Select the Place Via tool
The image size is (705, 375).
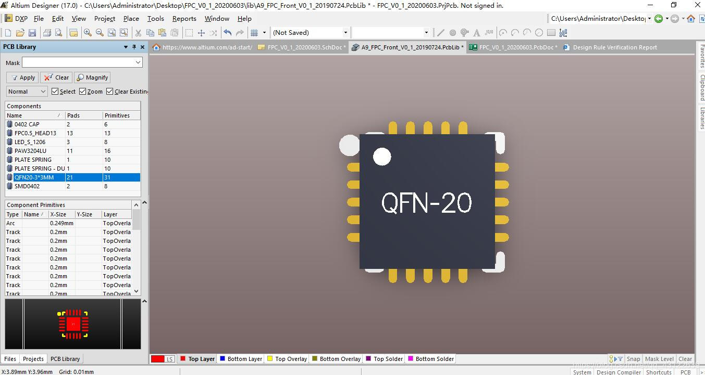(465, 33)
